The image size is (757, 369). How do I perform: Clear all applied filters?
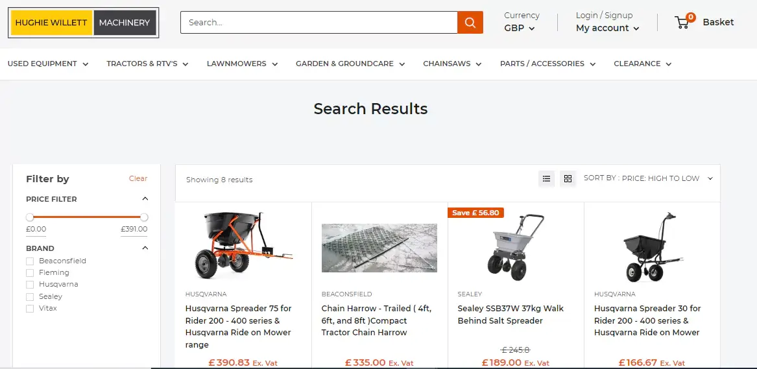click(x=138, y=178)
